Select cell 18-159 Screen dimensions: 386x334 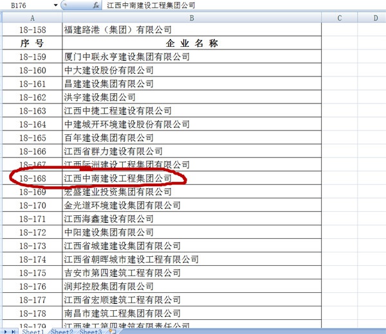pos(32,57)
